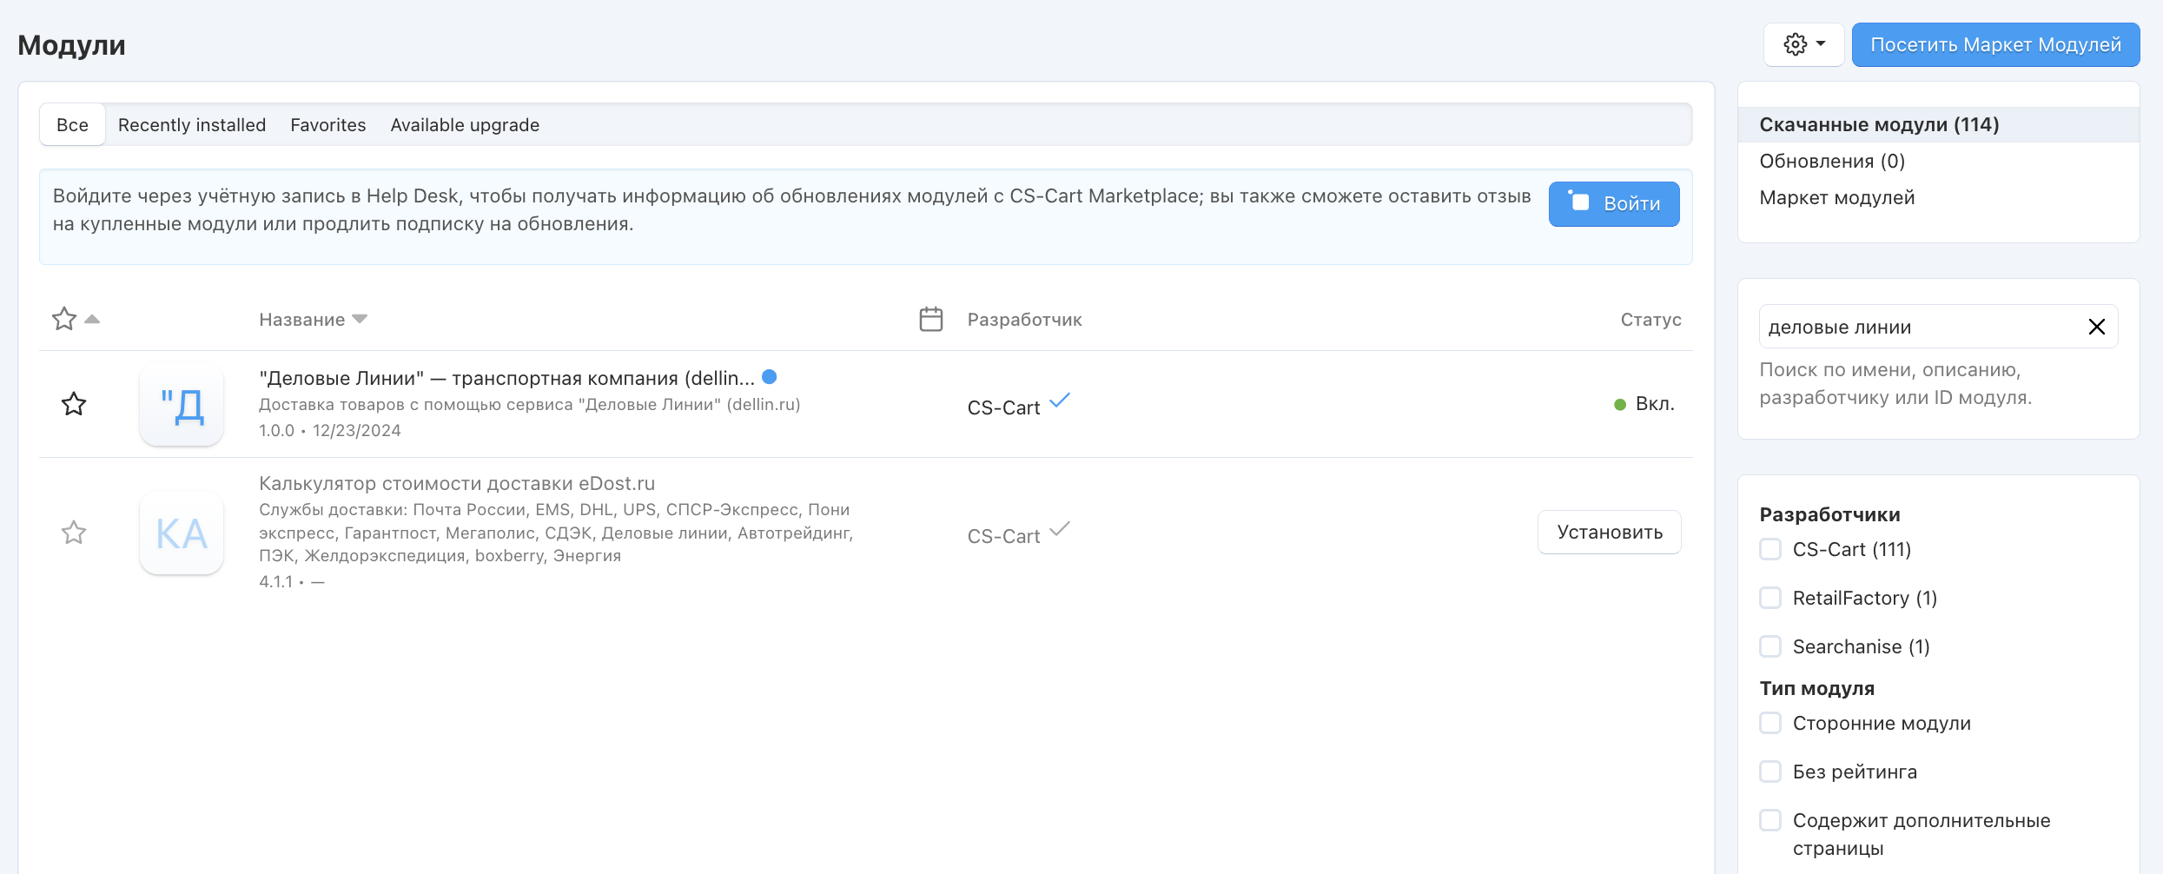
Task: Click blue dot next to Деловые Линии title
Action: [769, 377]
